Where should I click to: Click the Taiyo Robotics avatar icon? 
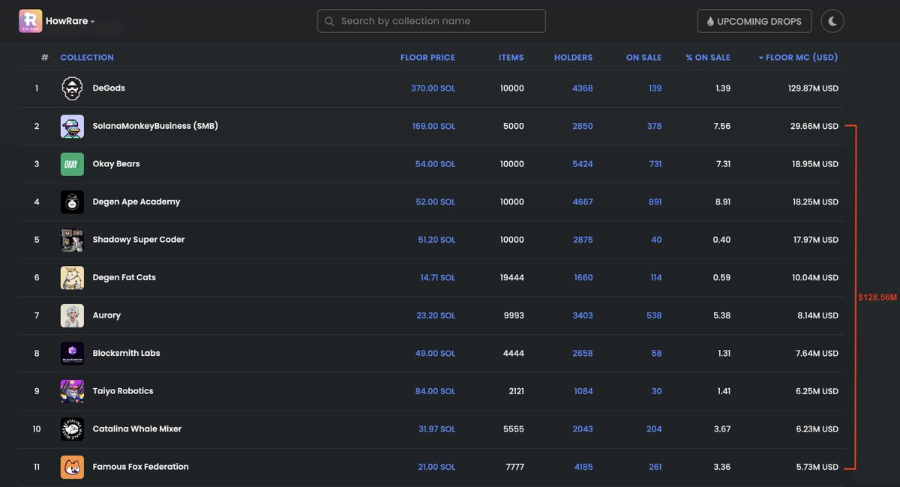point(72,391)
